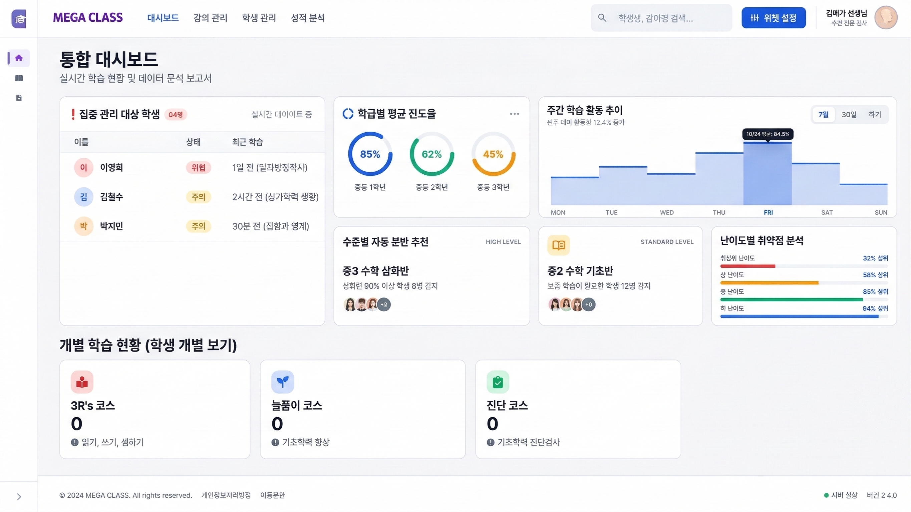Image resolution: width=911 pixels, height=512 pixels.
Task: Click the 늘품이 코스 sprout icon
Action: click(x=283, y=382)
